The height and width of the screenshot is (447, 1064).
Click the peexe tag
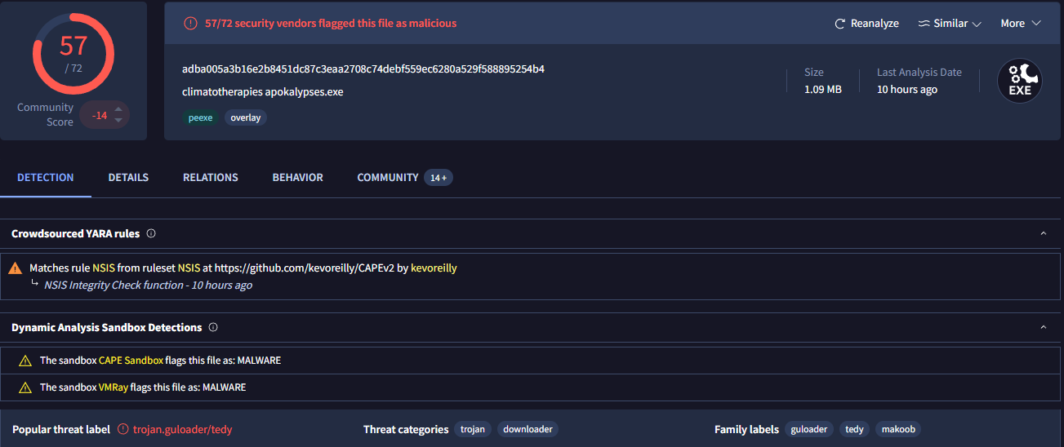[201, 117]
